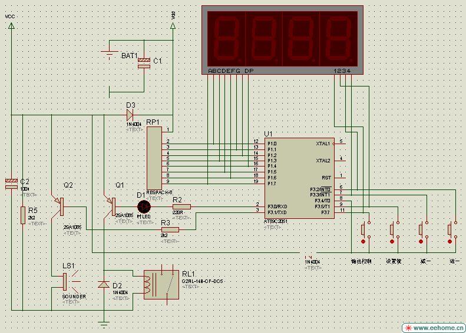Screen dimensions: 466x333
Task: Click the SOUNDER label text
Action: (74, 297)
